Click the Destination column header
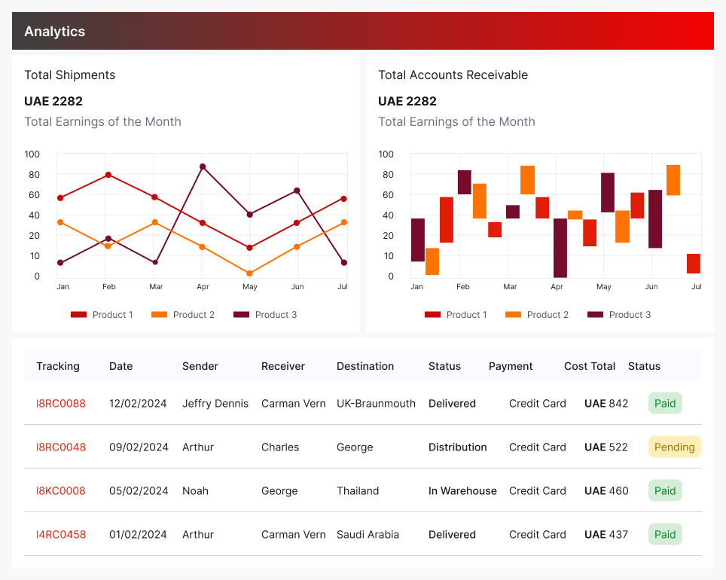The image size is (726, 580). click(365, 367)
